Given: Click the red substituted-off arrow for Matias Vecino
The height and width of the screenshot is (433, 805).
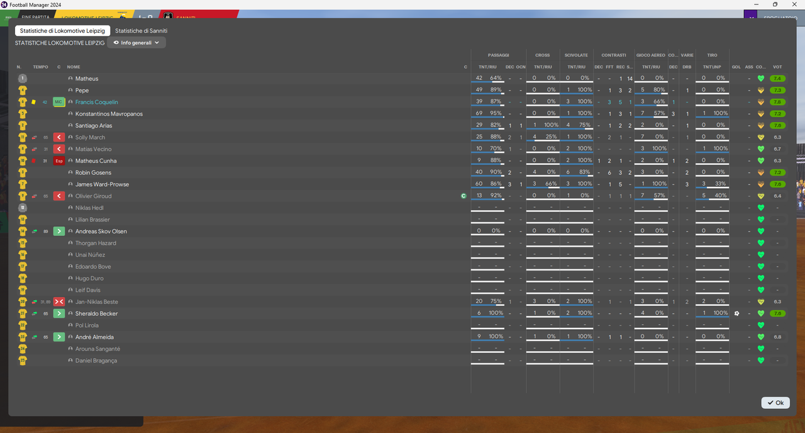Looking at the screenshot, I should (59, 149).
